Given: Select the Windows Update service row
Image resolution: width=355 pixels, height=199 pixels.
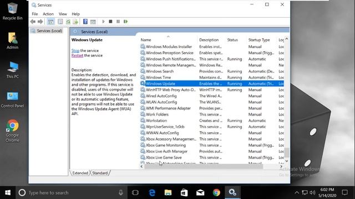Looking at the screenshot, I should coord(212,83).
